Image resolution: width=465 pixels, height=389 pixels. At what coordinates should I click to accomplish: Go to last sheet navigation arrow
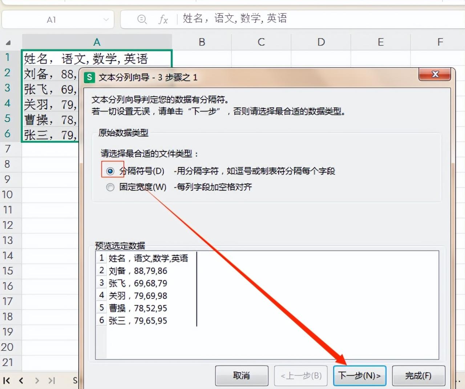pyautogui.click(x=52, y=380)
